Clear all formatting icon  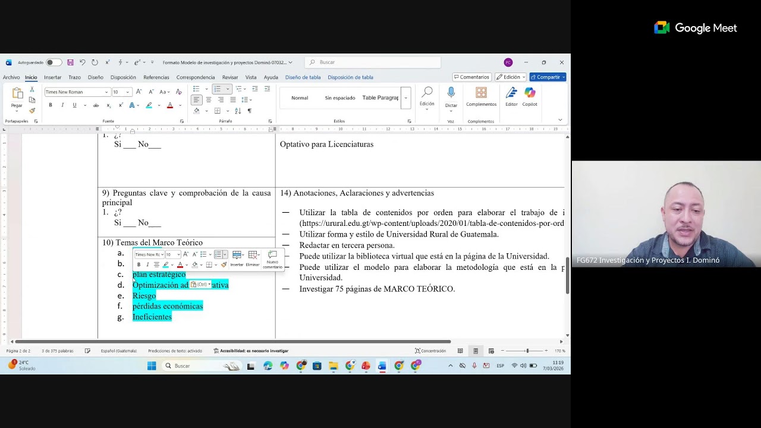point(179,92)
